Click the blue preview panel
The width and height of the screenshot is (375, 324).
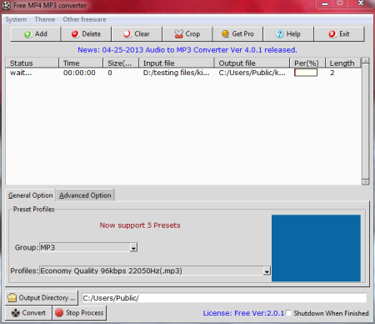pos(316,248)
